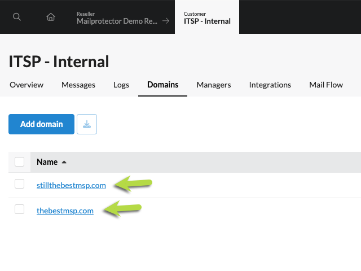Select the Domains tab
Viewport: 361px width, 271px height.
(162, 85)
